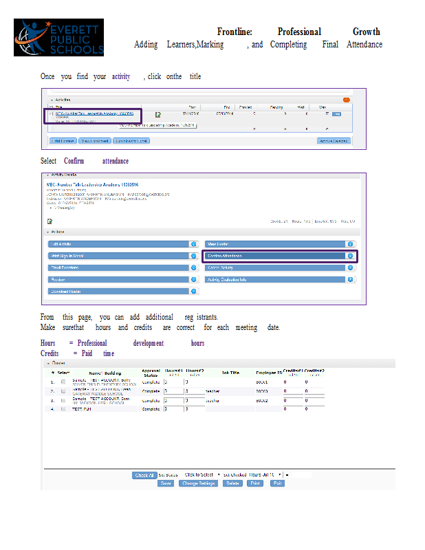This screenshot has width=425, height=550.
Task: Click the notepad icon beside the activity title
Action: tap(158, 115)
